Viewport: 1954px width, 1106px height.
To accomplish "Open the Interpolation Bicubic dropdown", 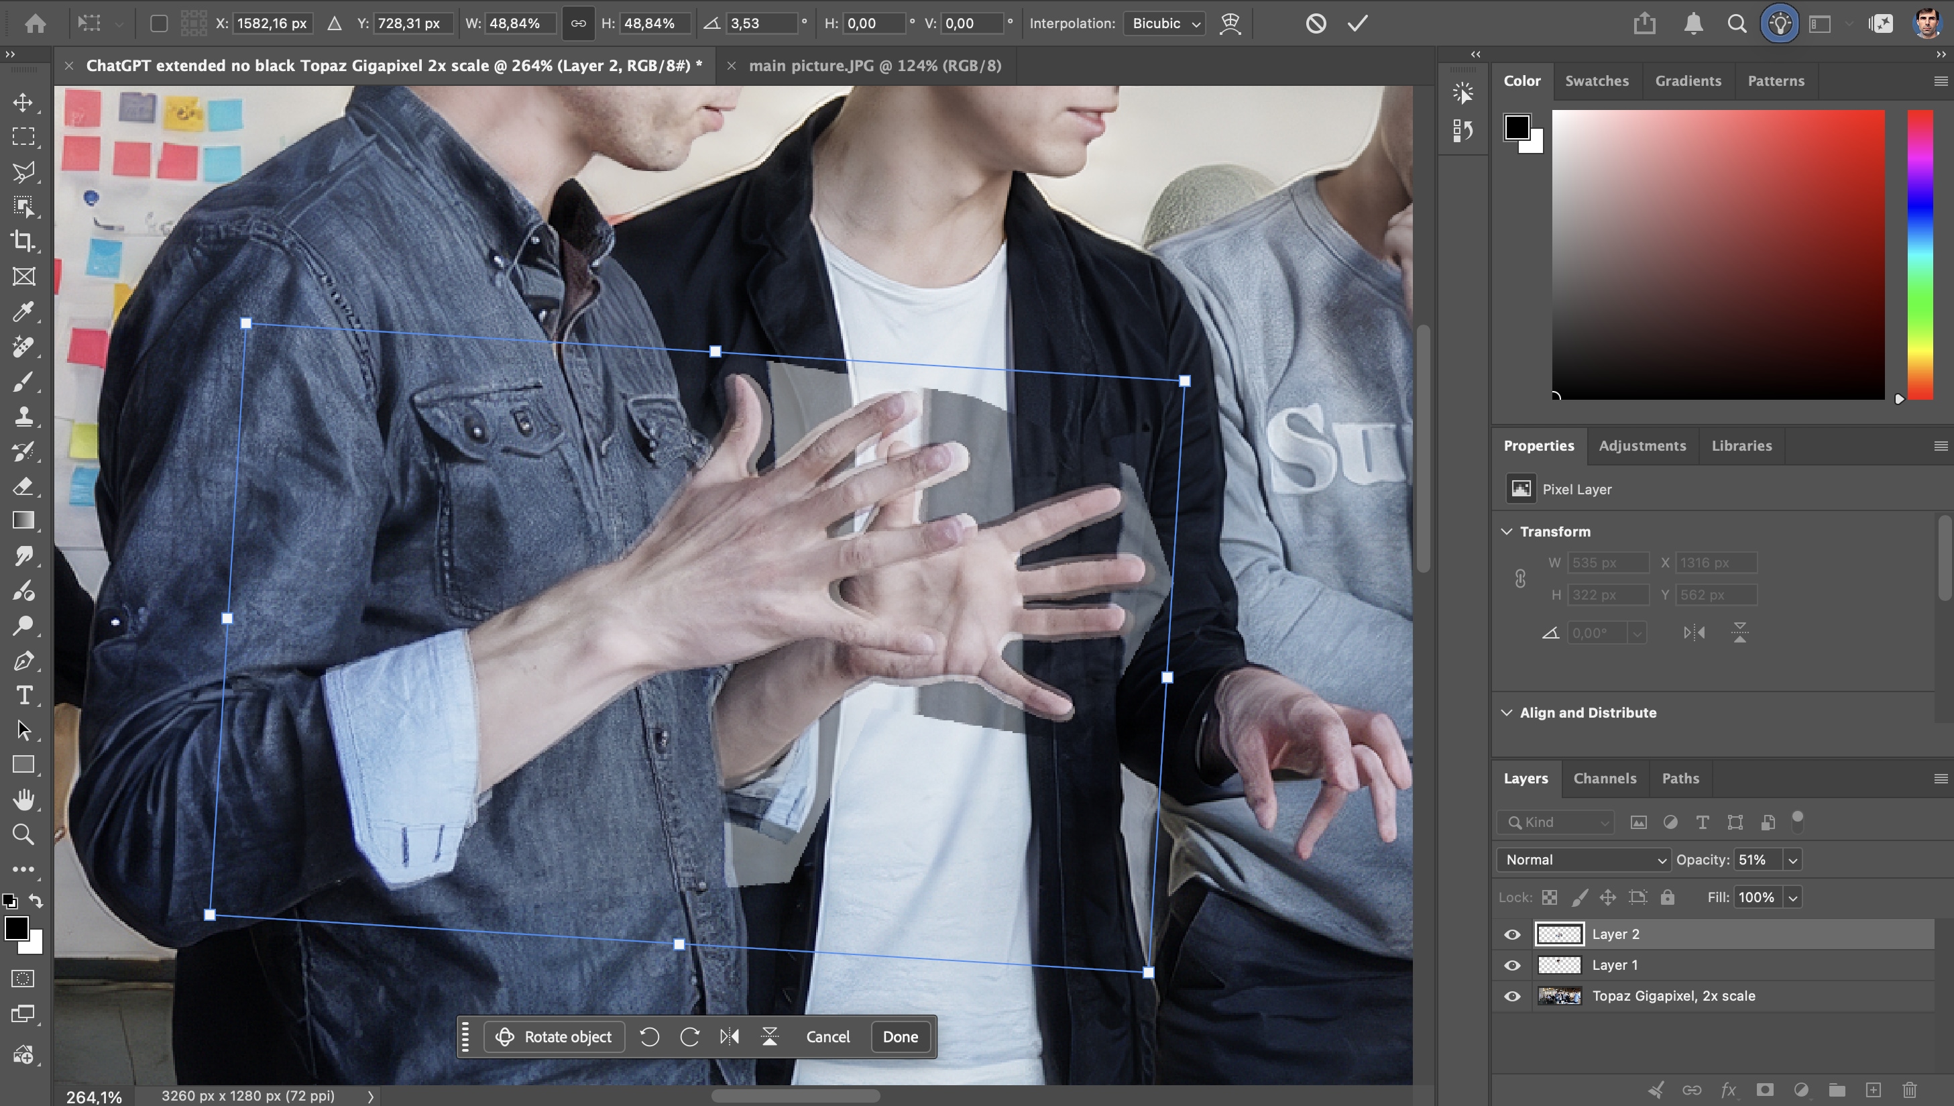I will [1165, 23].
